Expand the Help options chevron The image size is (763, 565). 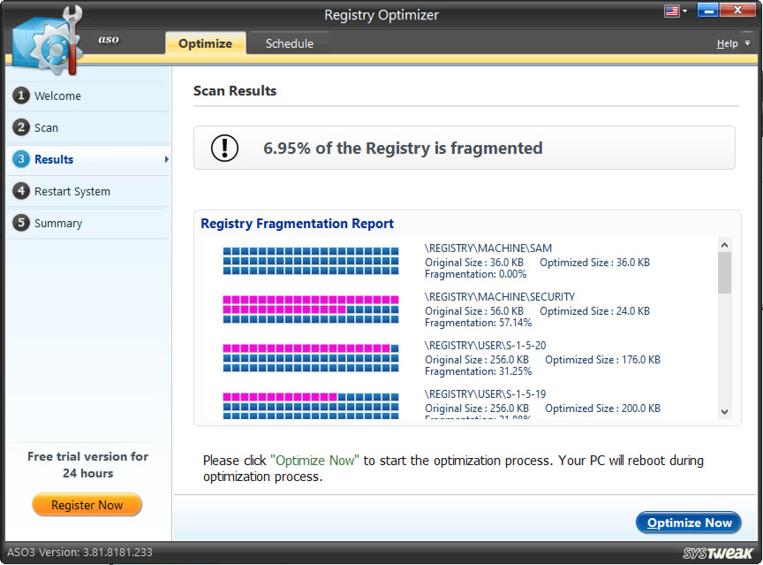coord(746,42)
